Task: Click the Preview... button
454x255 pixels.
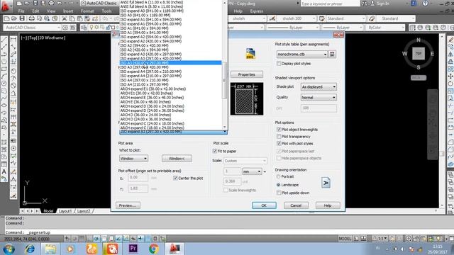Action: (128, 205)
